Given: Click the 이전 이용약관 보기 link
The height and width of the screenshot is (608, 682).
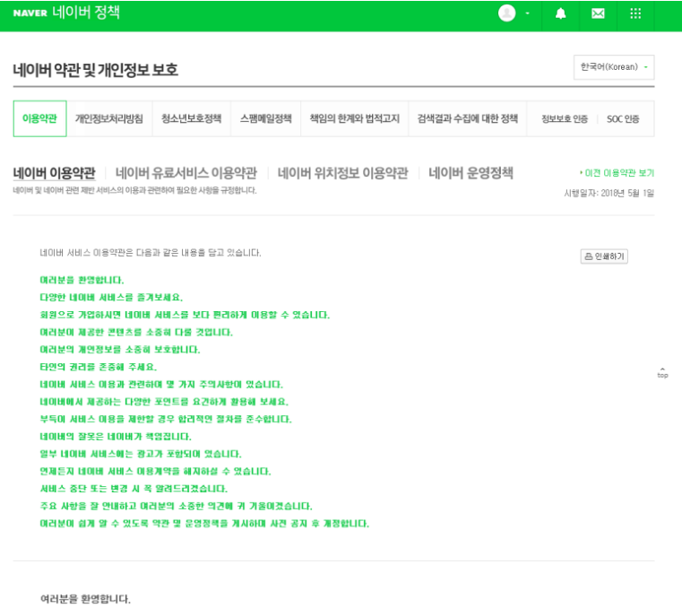Looking at the screenshot, I should (617, 173).
